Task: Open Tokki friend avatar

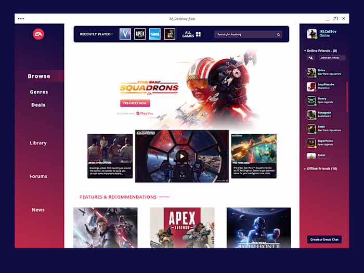Action: (x=311, y=156)
